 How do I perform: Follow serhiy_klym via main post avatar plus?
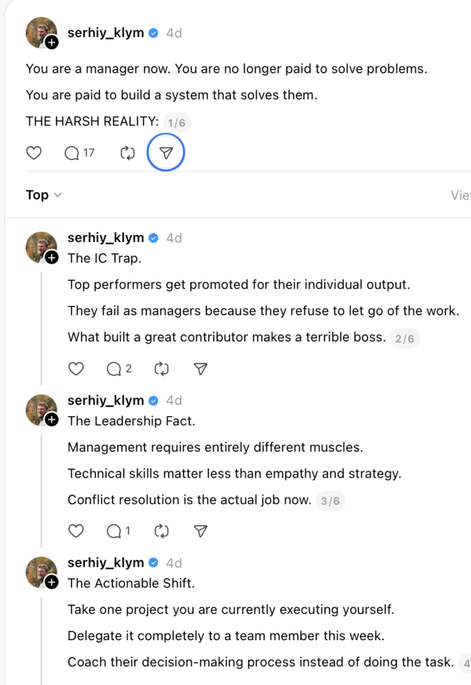51,43
